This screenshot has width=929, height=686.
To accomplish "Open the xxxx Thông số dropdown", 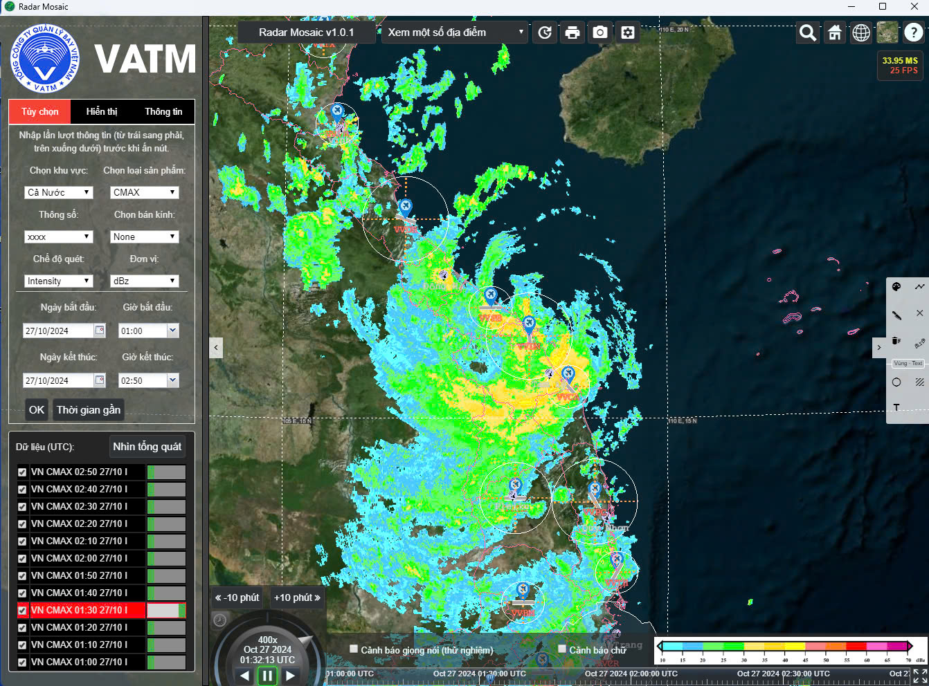I will (x=58, y=237).
